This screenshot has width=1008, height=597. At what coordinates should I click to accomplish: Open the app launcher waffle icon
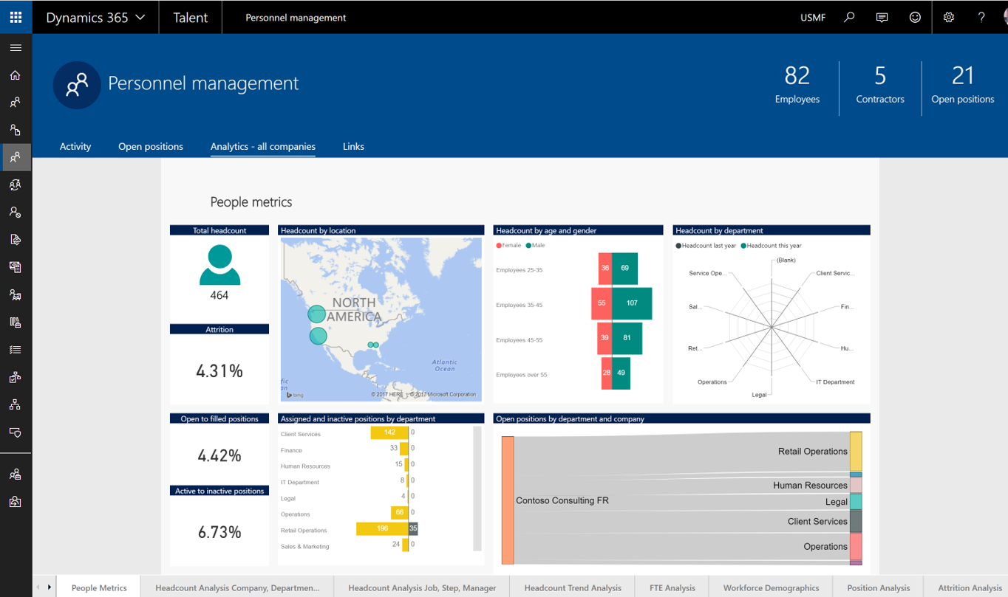[16, 17]
